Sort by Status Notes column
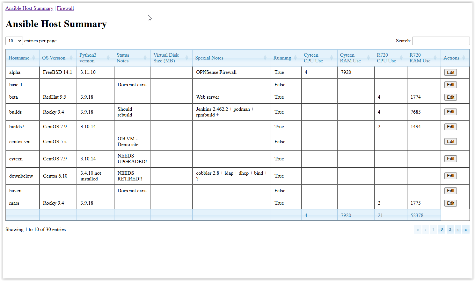This screenshot has width=475, height=281. click(x=132, y=58)
